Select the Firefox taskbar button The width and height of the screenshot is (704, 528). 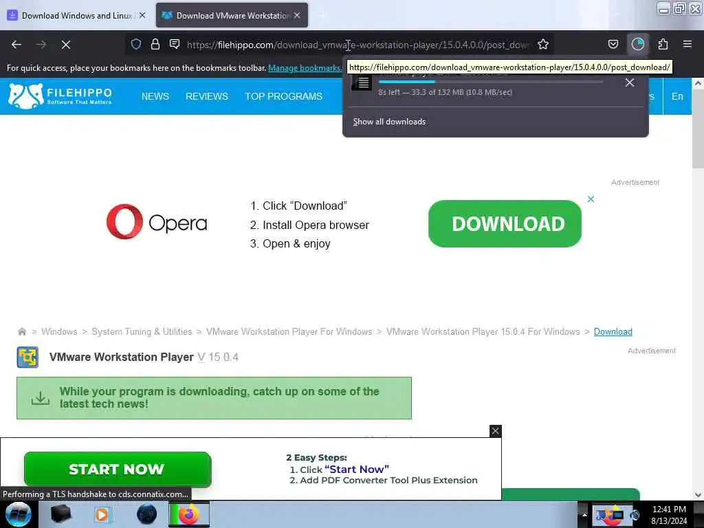[x=189, y=514]
